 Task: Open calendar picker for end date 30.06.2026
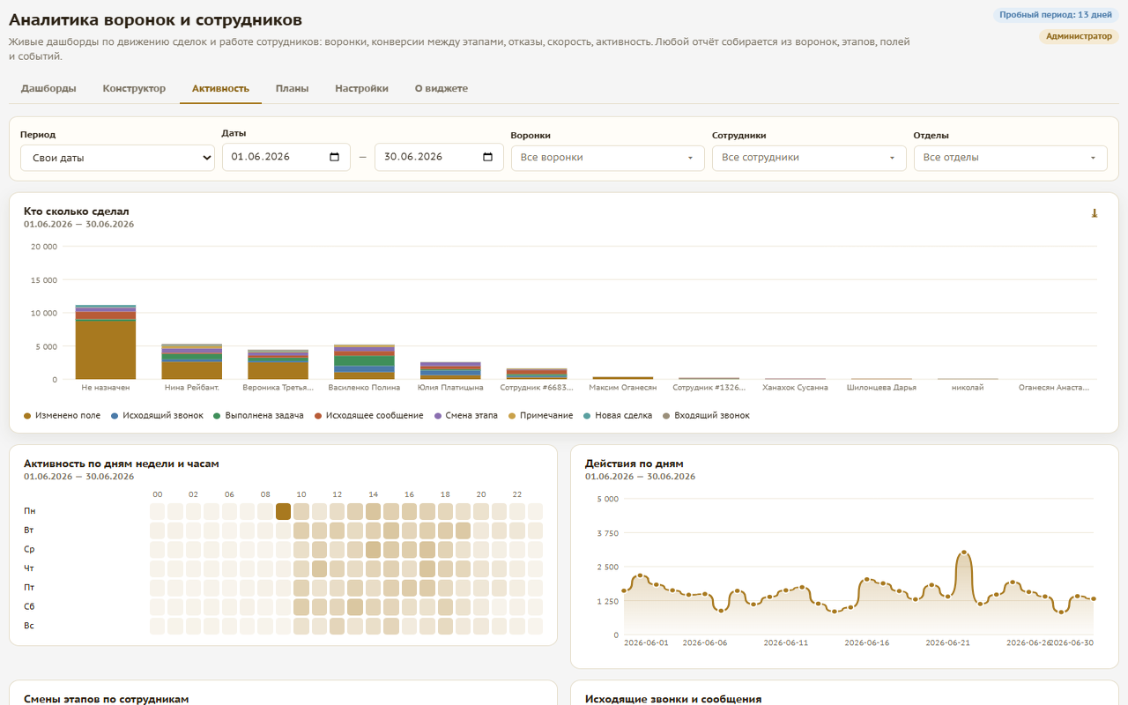point(487,157)
